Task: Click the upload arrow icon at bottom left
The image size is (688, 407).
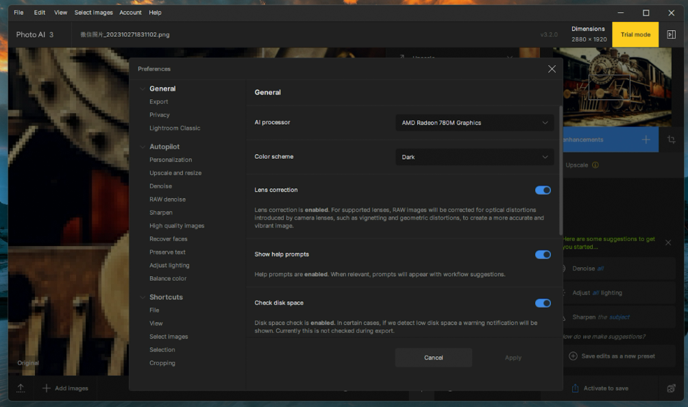Action: [x=21, y=388]
